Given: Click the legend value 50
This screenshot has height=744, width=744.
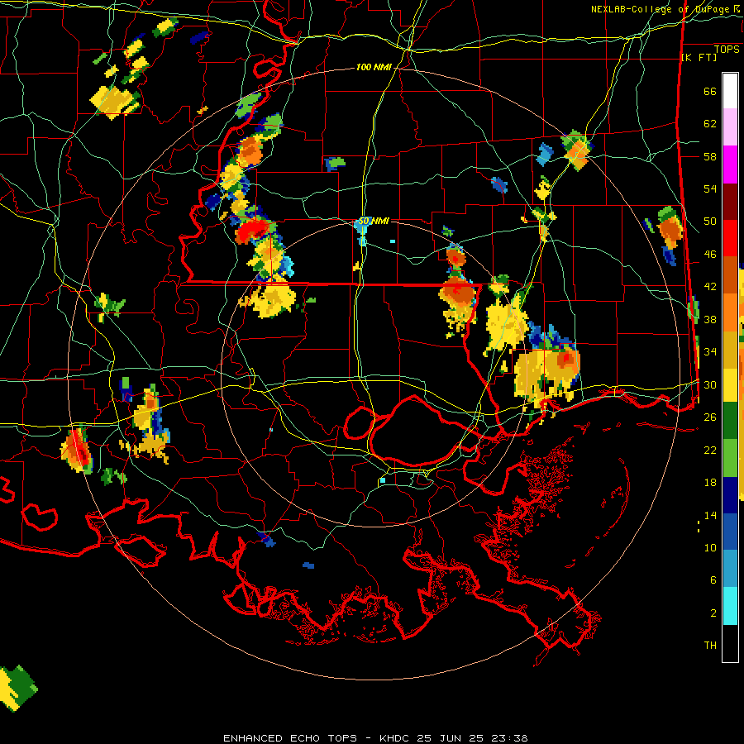Looking at the screenshot, I should tap(710, 222).
